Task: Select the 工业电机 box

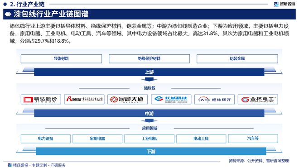Action: (149, 139)
